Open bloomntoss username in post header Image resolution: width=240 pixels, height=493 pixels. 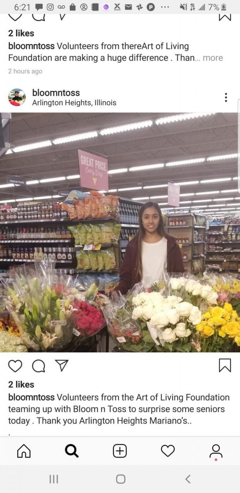(x=56, y=92)
